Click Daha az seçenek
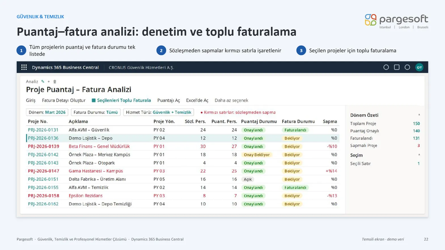Screen dimensions: 445x250 [231, 101]
